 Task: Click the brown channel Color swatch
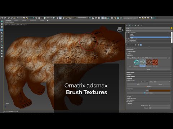click(160, 91)
